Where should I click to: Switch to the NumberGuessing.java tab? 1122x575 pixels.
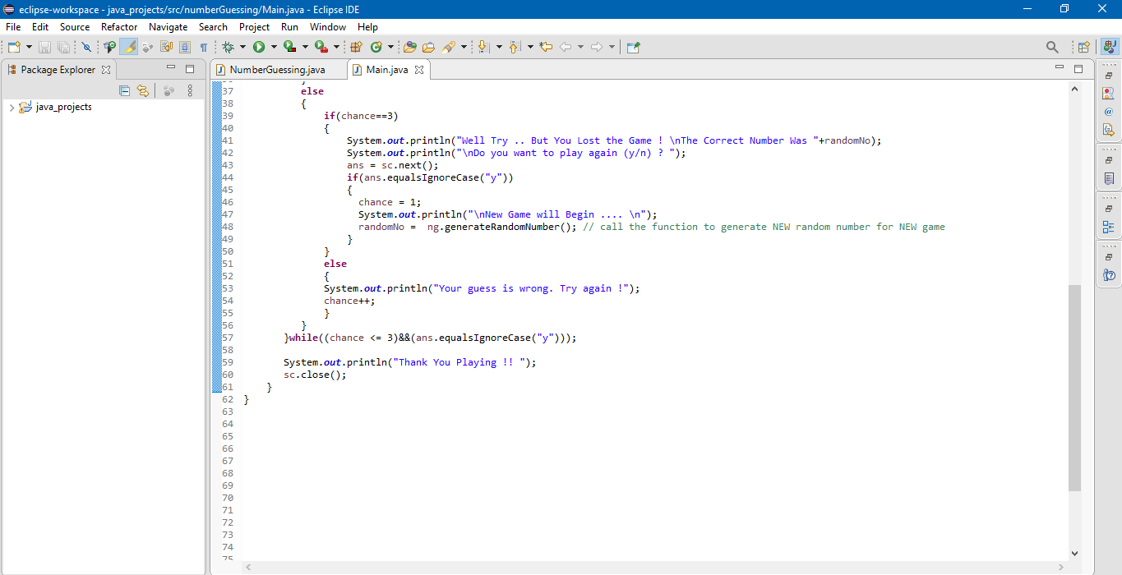(277, 70)
